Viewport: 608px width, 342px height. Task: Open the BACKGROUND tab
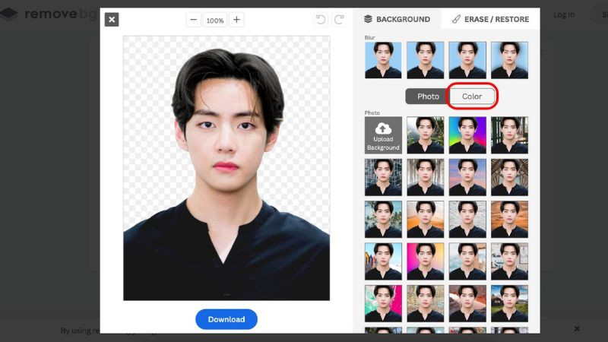(397, 19)
